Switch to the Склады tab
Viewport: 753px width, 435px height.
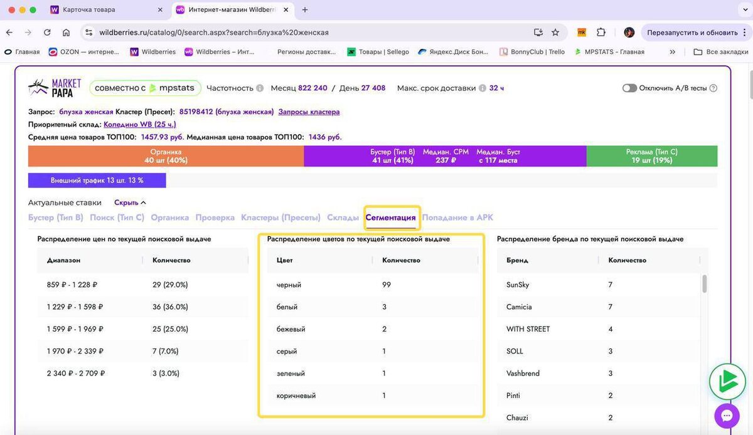[341, 217]
